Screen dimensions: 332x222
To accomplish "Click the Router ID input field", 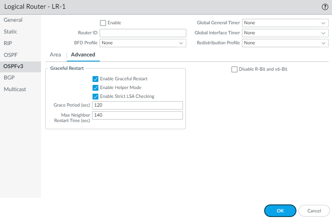I will pos(142,33).
